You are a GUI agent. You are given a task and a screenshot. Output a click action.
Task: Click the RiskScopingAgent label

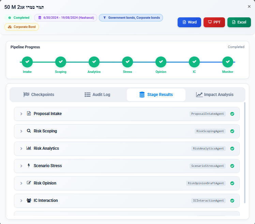(210, 131)
